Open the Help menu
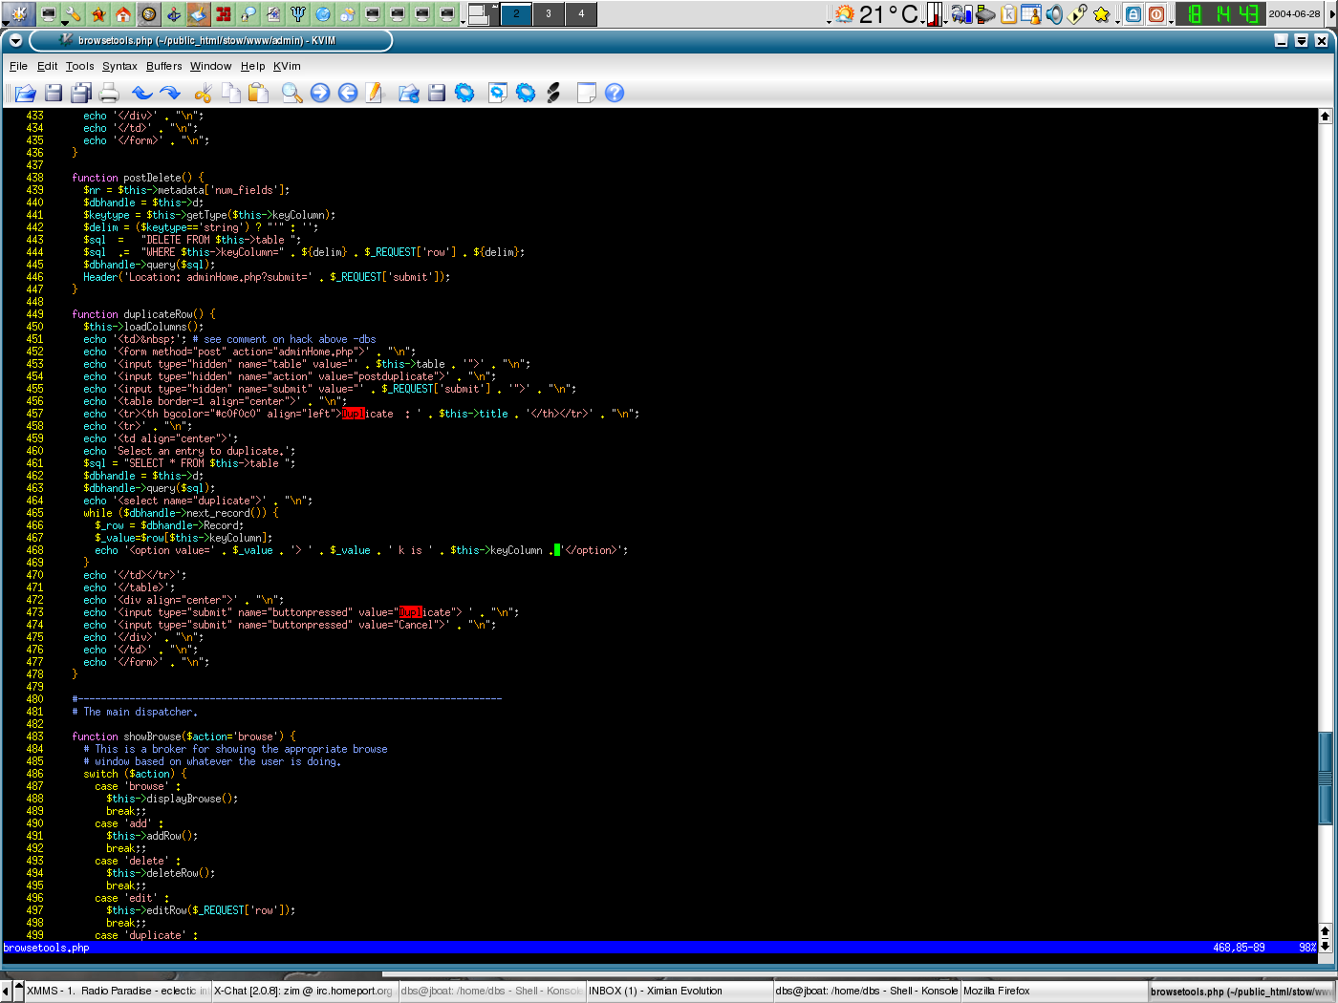 pyautogui.click(x=252, y=66)
